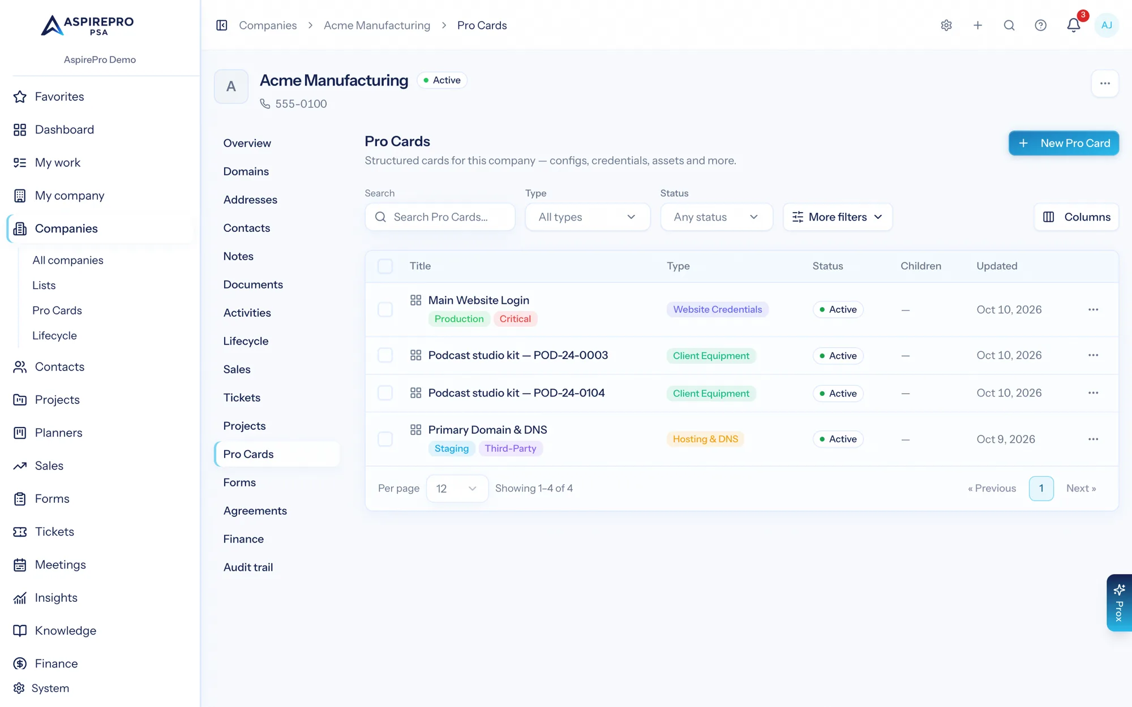This screenshot has height=707, width=1132.
Task: Click the Favorites star icon in sidebar
Action: [20, 97]
